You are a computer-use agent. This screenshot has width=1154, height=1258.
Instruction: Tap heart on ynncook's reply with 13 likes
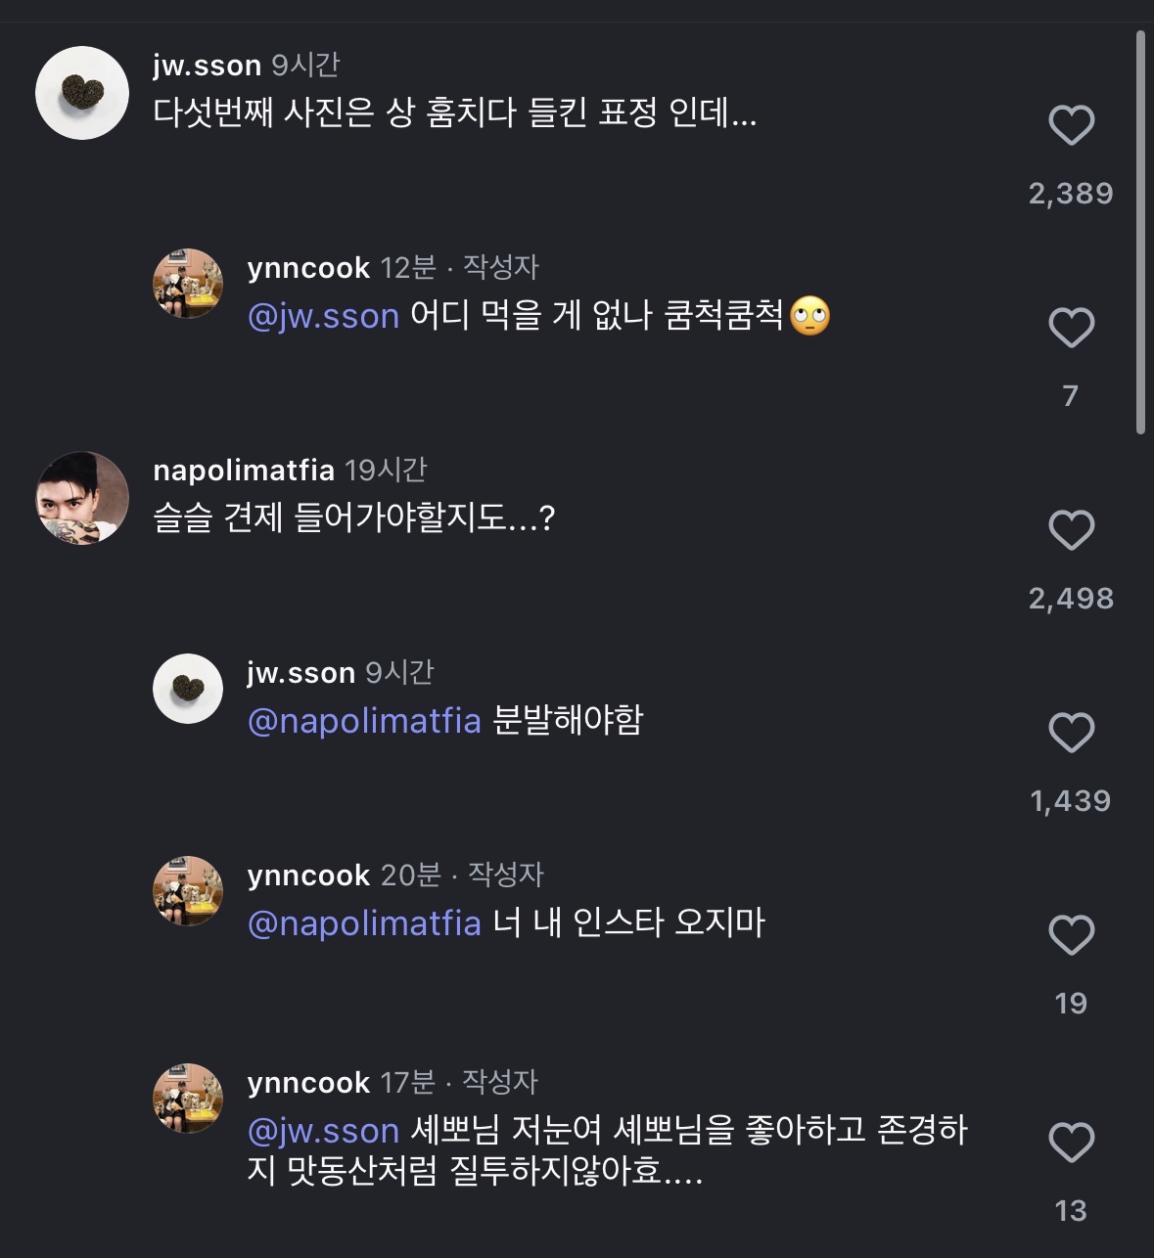tap(1071, 1143)
